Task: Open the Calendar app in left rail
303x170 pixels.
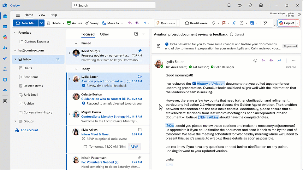Action: click(x=5, y=26)
